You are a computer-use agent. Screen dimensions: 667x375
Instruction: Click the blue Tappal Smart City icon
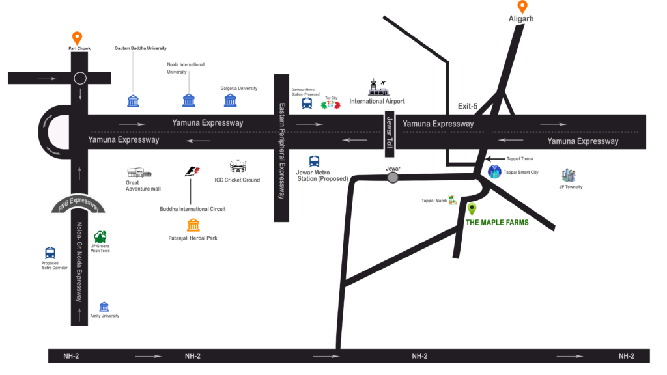(x=494, y=172)
